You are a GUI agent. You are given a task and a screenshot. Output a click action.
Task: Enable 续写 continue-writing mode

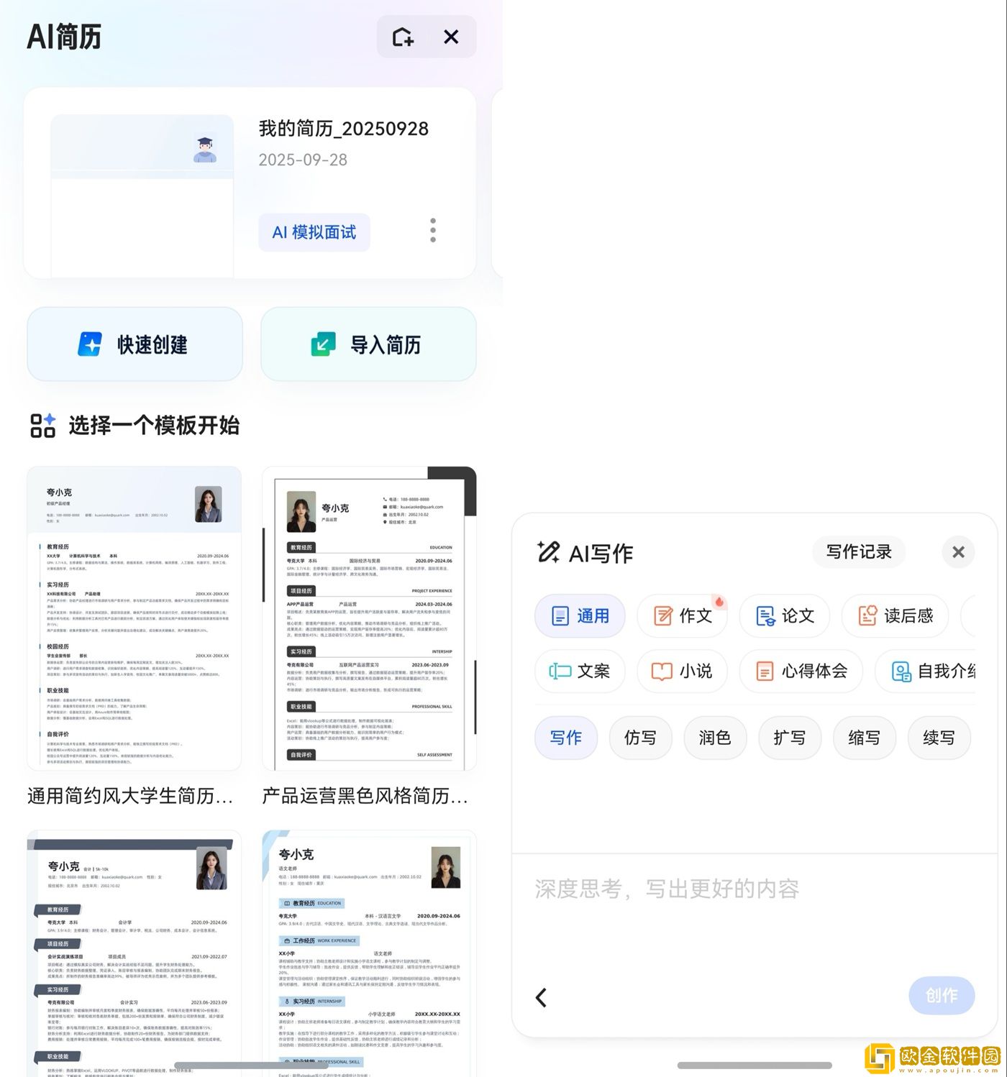click(939, 738)
